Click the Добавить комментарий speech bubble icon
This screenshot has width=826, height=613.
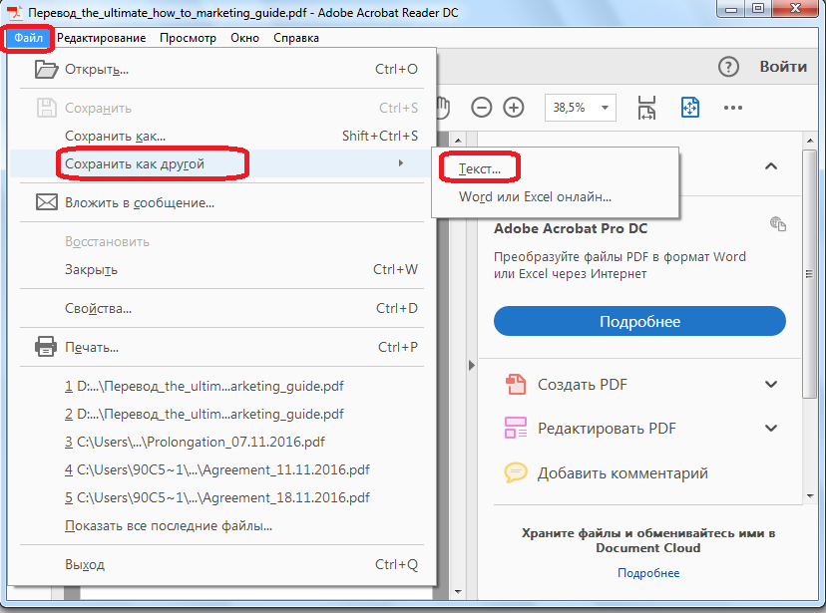click(x=515, y=473)
